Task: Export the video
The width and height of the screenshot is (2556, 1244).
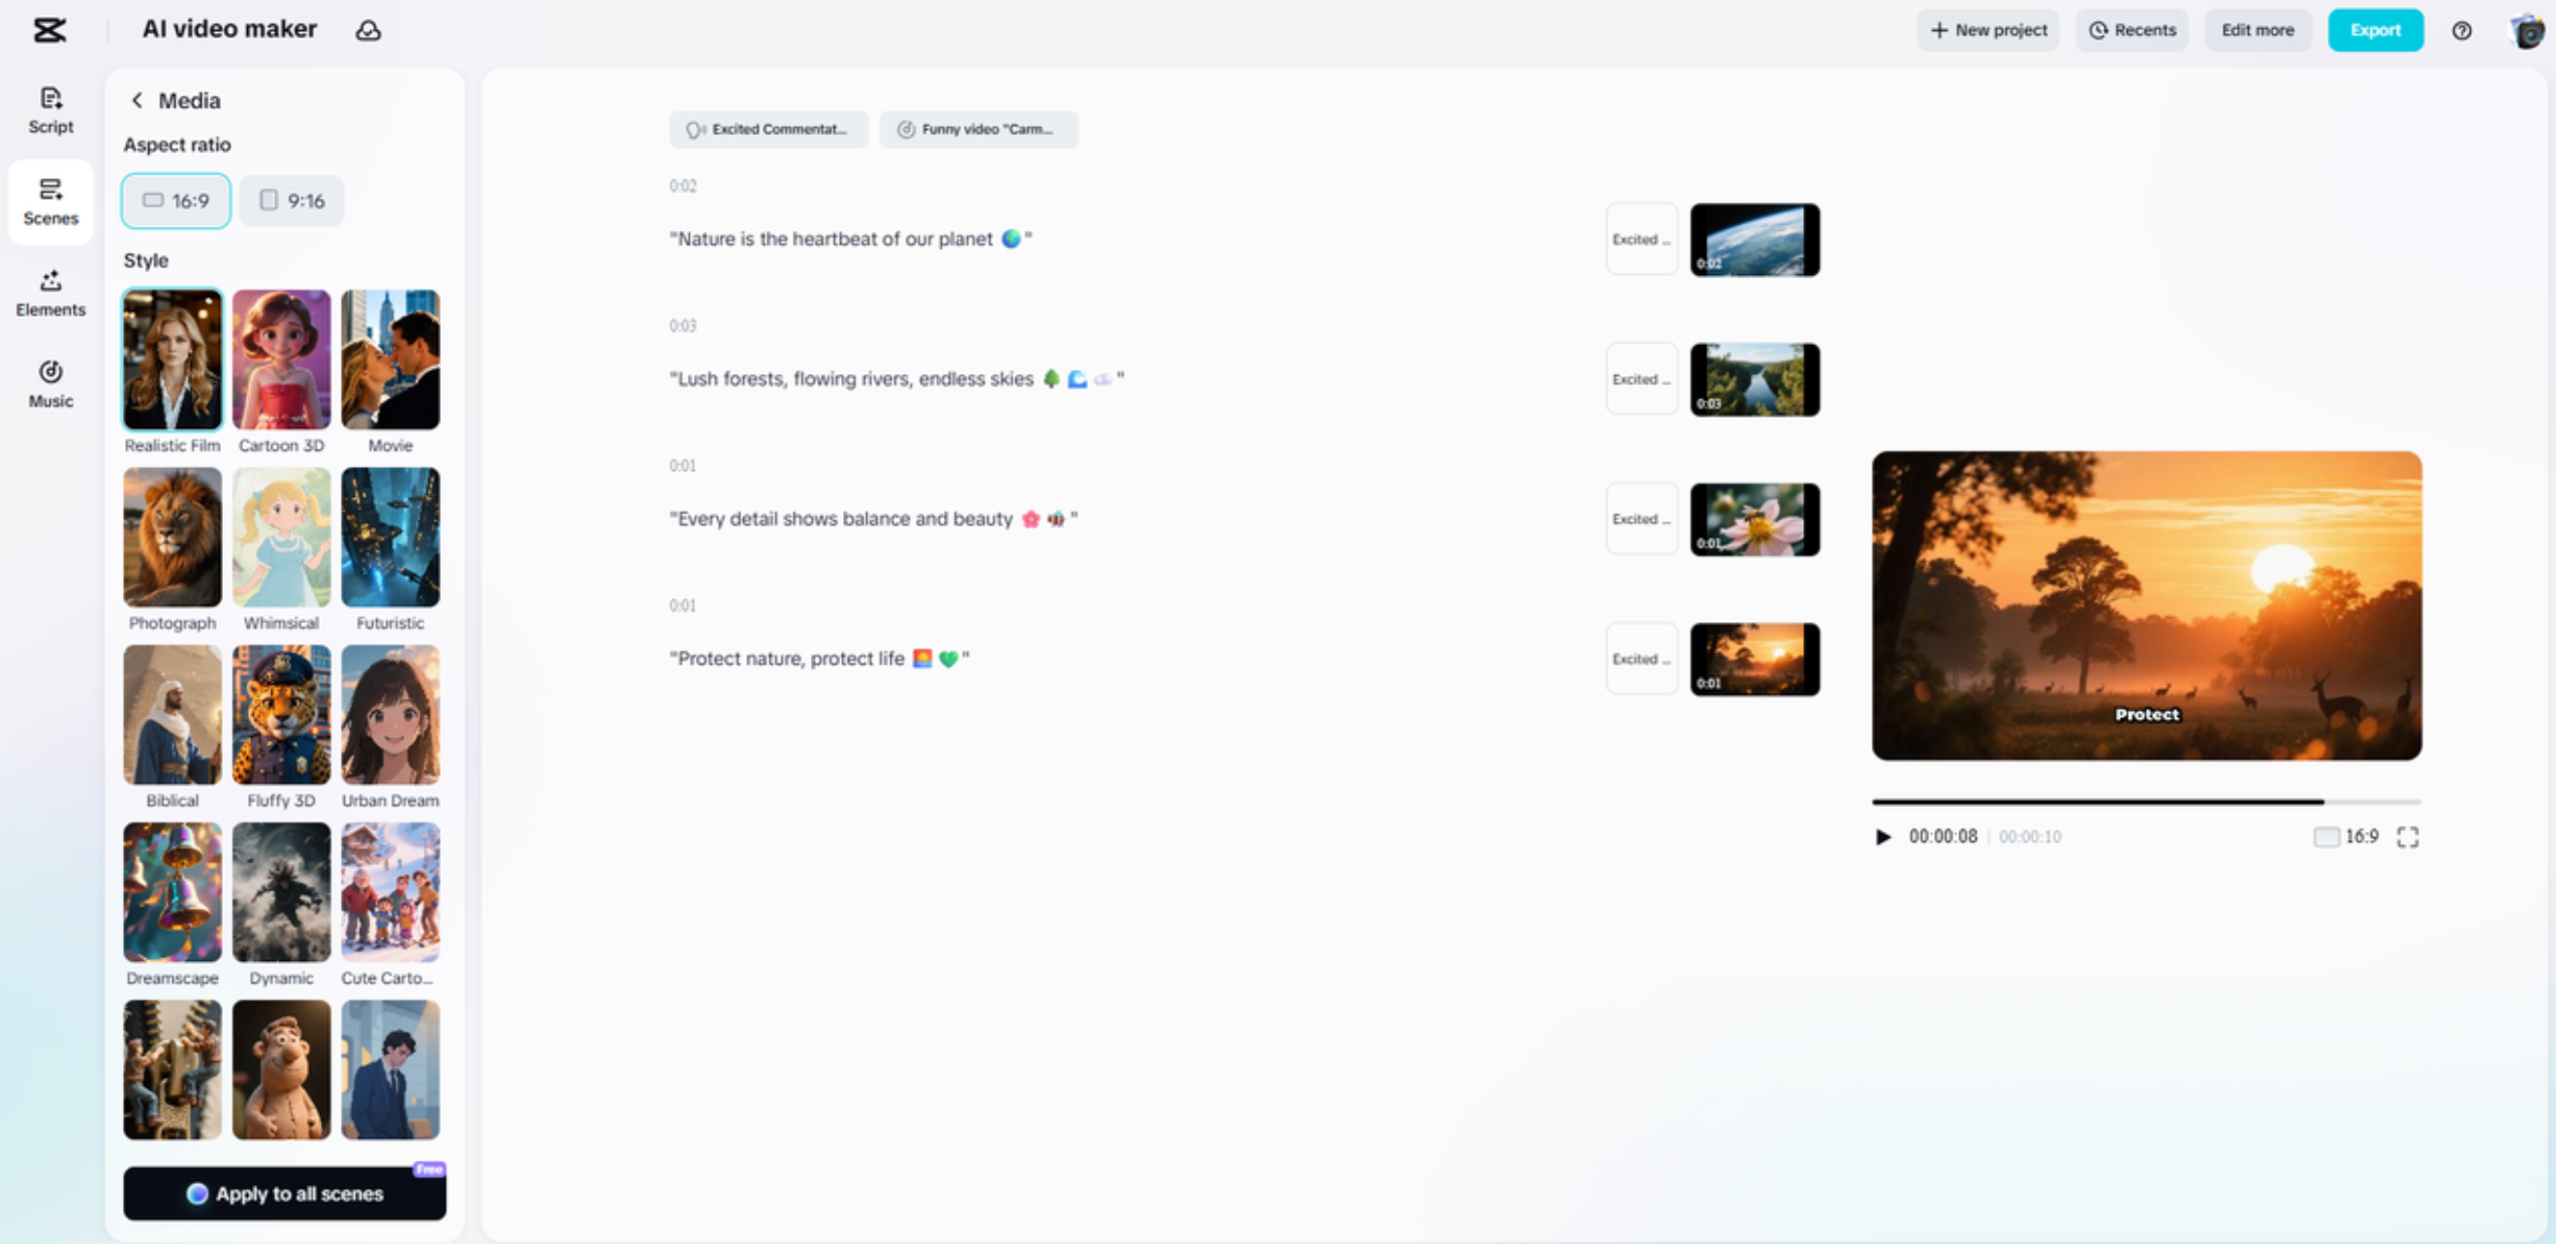Action: click(x=2376, y=31)
